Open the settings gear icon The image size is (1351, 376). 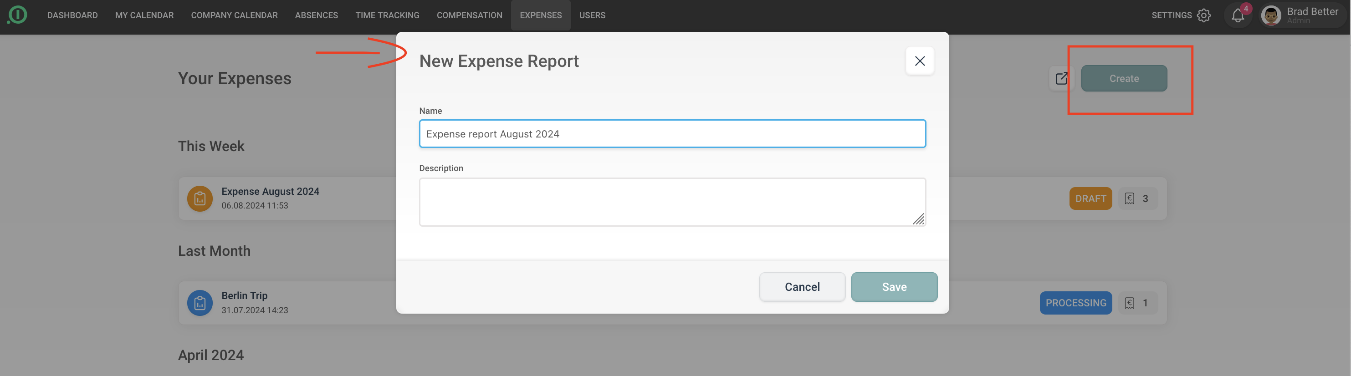point(1203,15)
